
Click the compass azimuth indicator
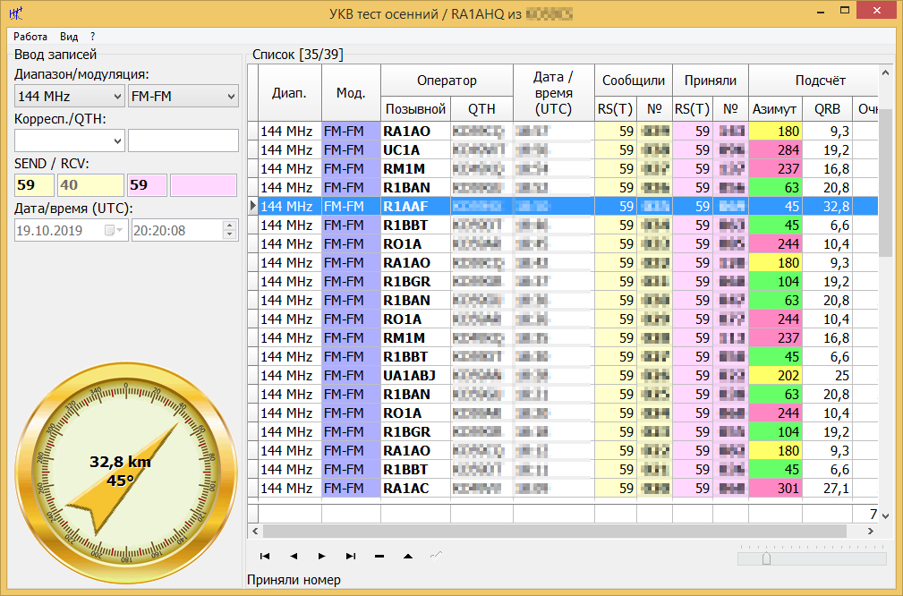125,472
